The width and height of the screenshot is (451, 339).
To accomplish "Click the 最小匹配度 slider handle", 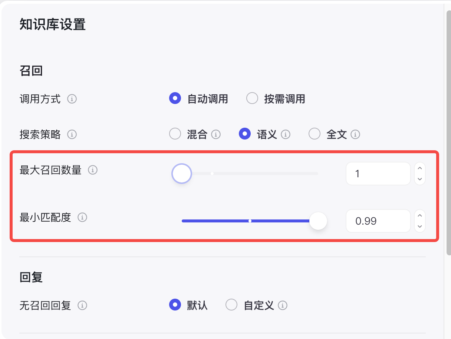I will (x=318, y=221).
